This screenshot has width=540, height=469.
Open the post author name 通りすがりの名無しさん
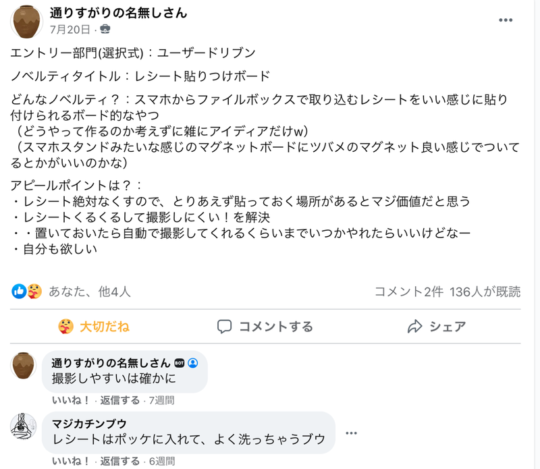tap(118, 13)
